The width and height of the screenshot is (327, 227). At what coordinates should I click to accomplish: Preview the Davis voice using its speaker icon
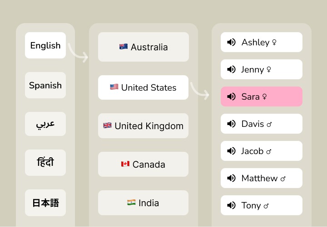[x=231, y=124]
